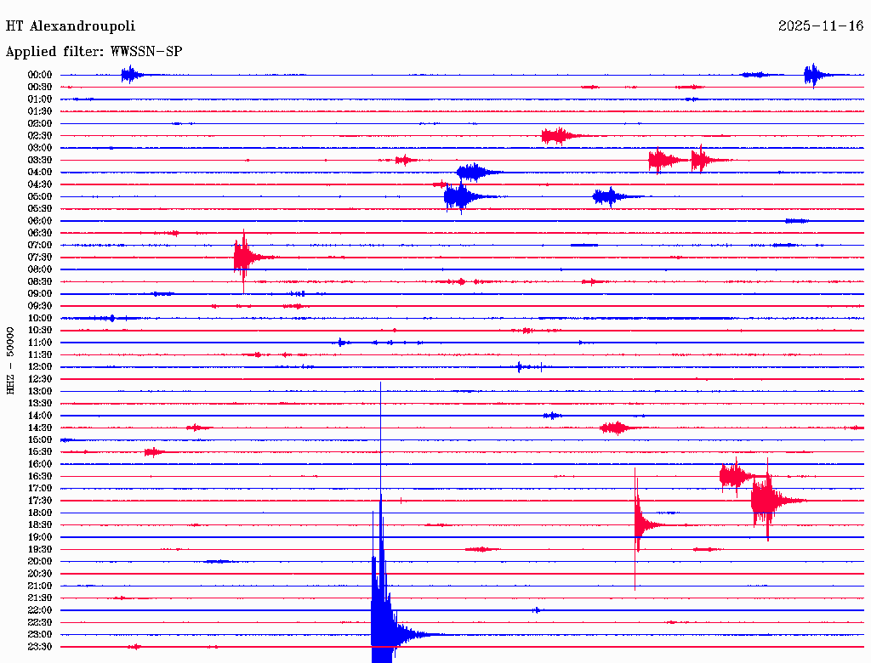Image resolution: width=871 pixels, height=663 pixels.
Task: Select the 16:00 time label
Action: pyautogui.click(x=40, y=464)
